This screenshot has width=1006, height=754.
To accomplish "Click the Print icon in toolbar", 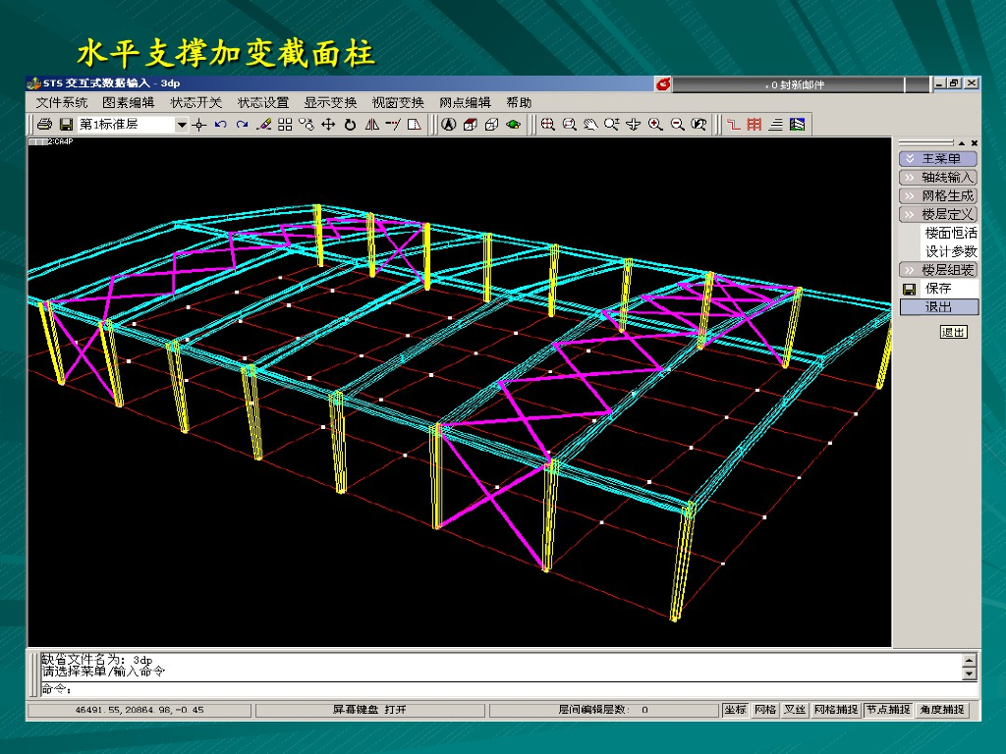I will (44, 125).
